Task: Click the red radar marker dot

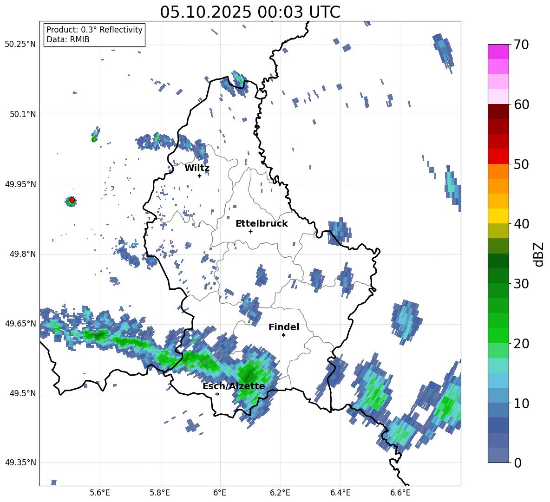Action: point(72,200)
